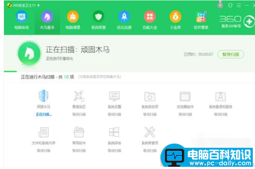Screen dimensions: 255x169
Task: Click the 正在扫描... status under 顽固木马
Action: [x=44, y=115]
